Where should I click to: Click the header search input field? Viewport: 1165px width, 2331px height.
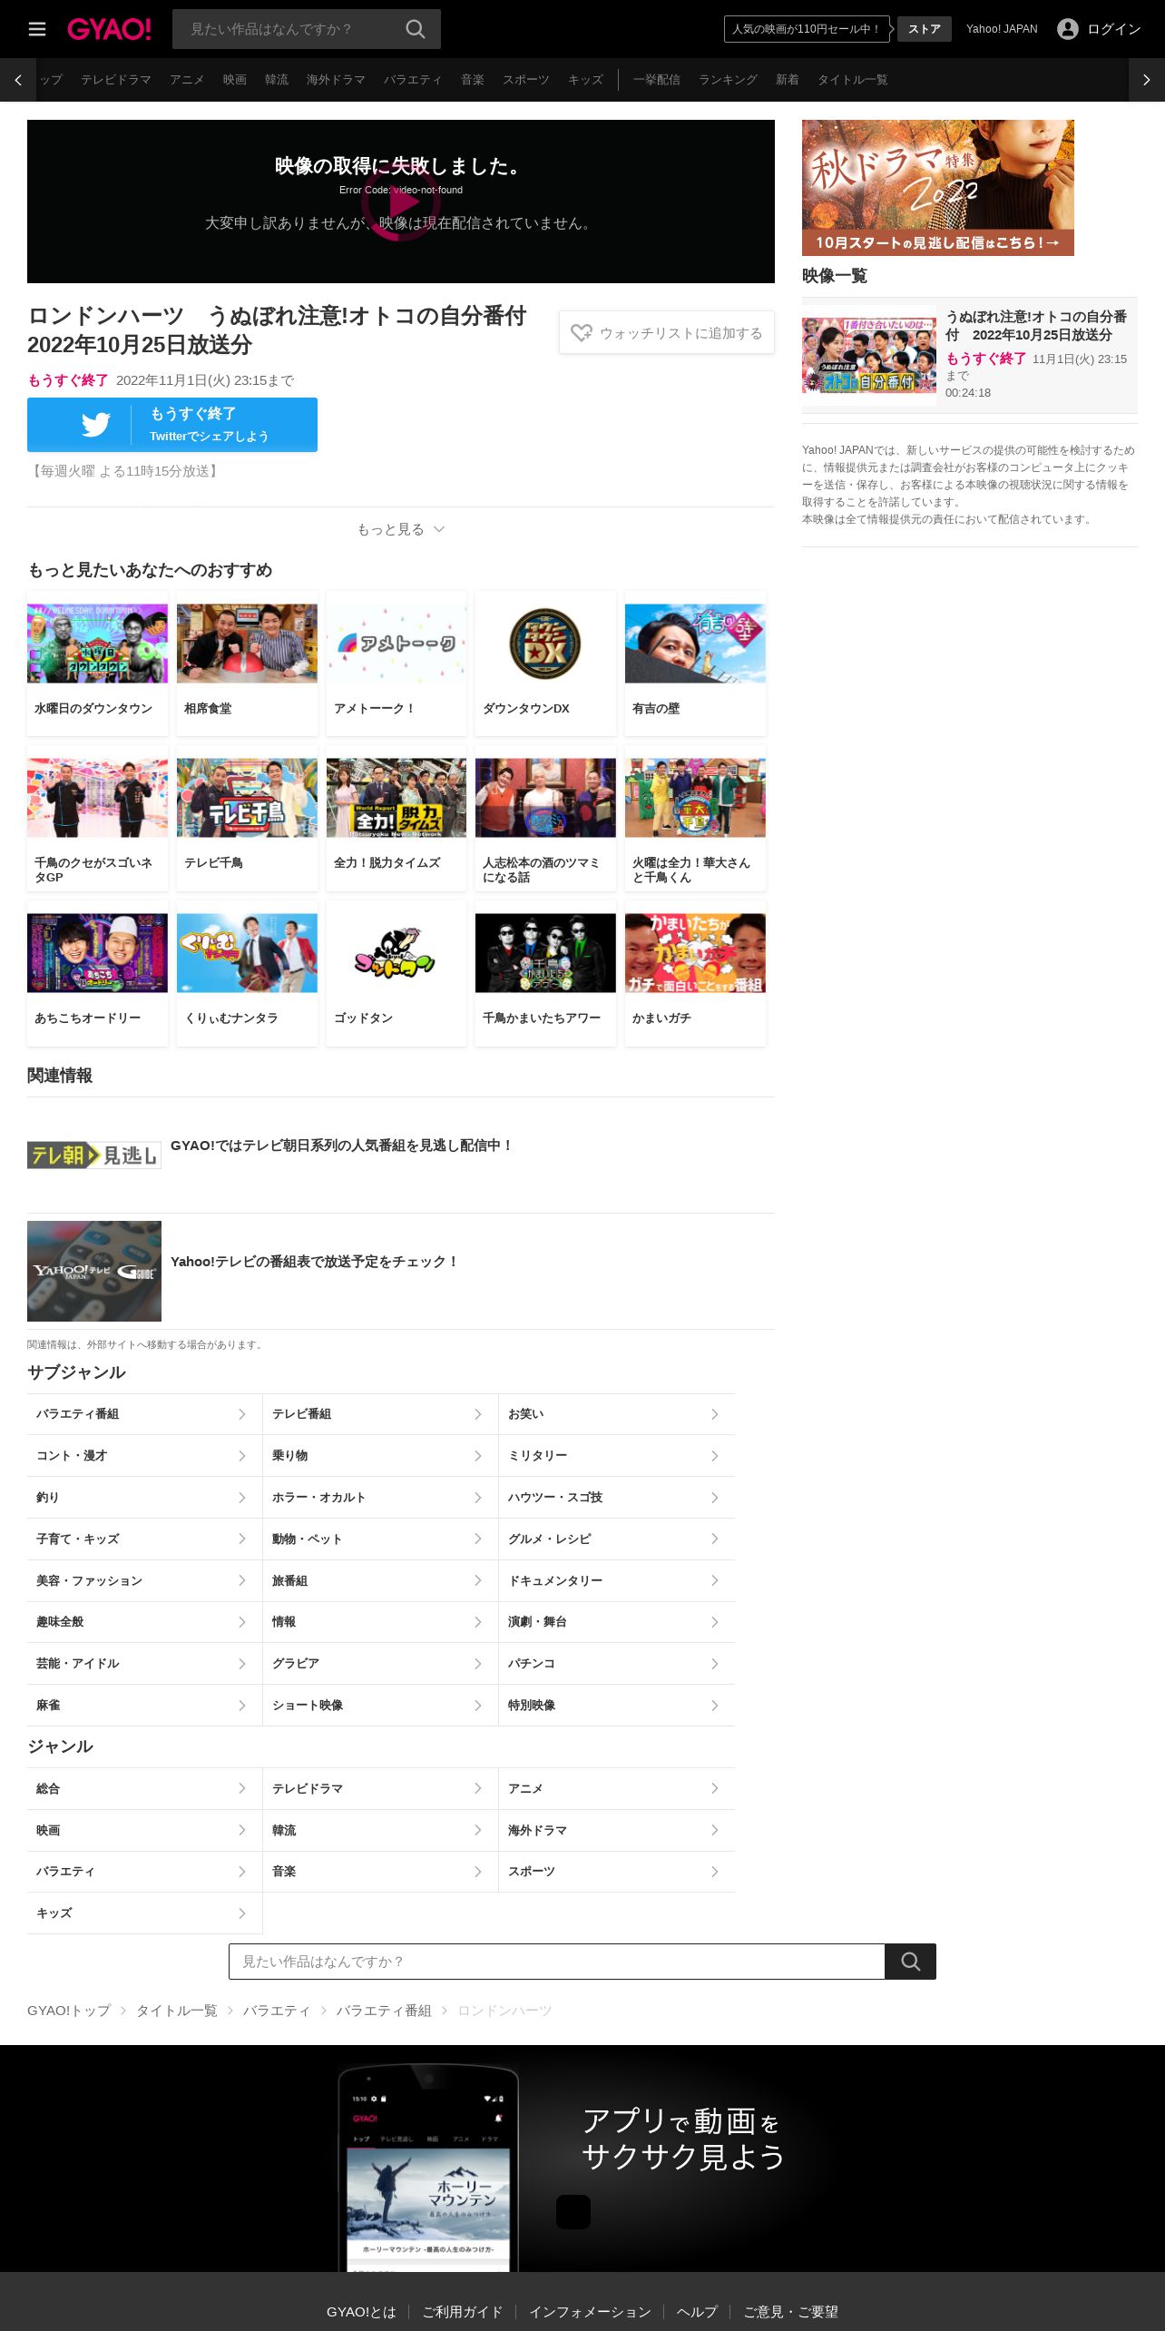pyautogui.click(x=290, y=29)
